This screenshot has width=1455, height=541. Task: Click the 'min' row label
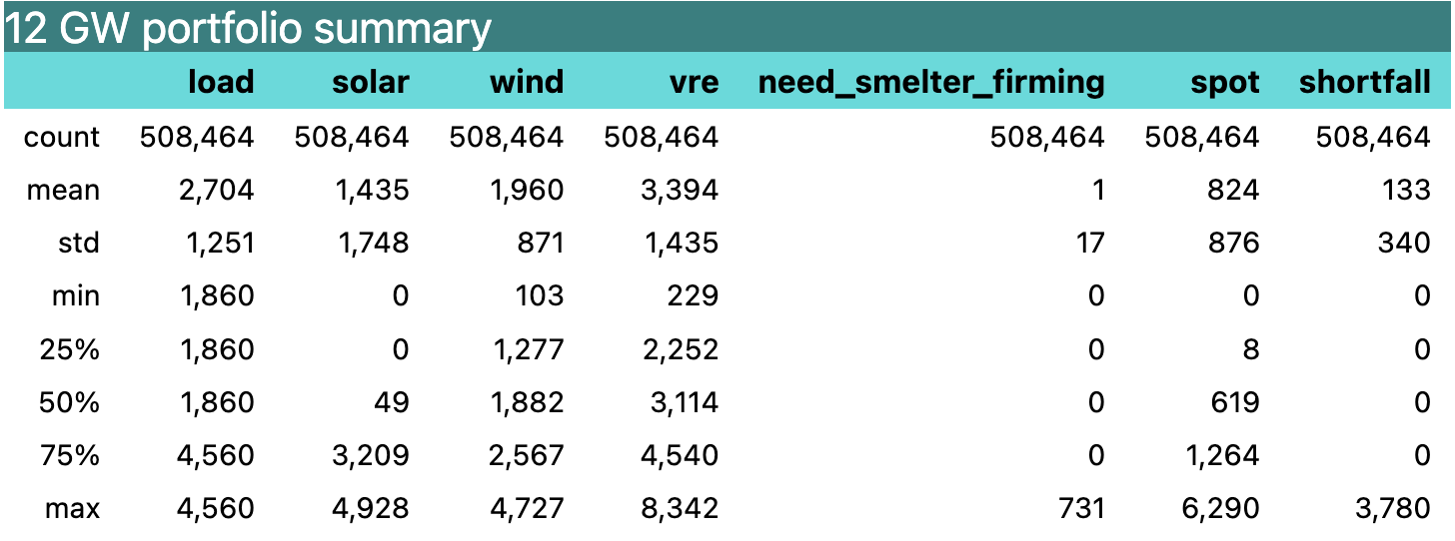pyautogui.click(x=76, y=295)
